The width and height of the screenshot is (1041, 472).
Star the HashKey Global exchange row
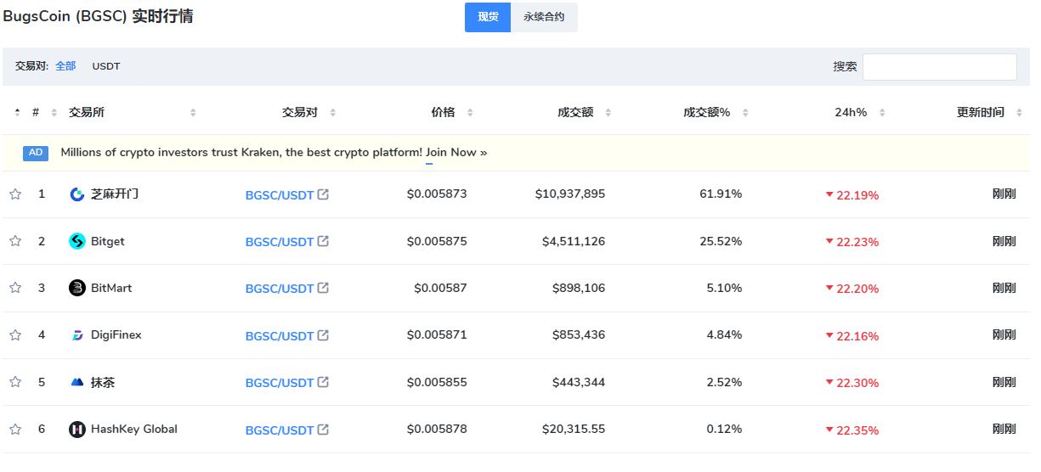click(x=15, y=430)
